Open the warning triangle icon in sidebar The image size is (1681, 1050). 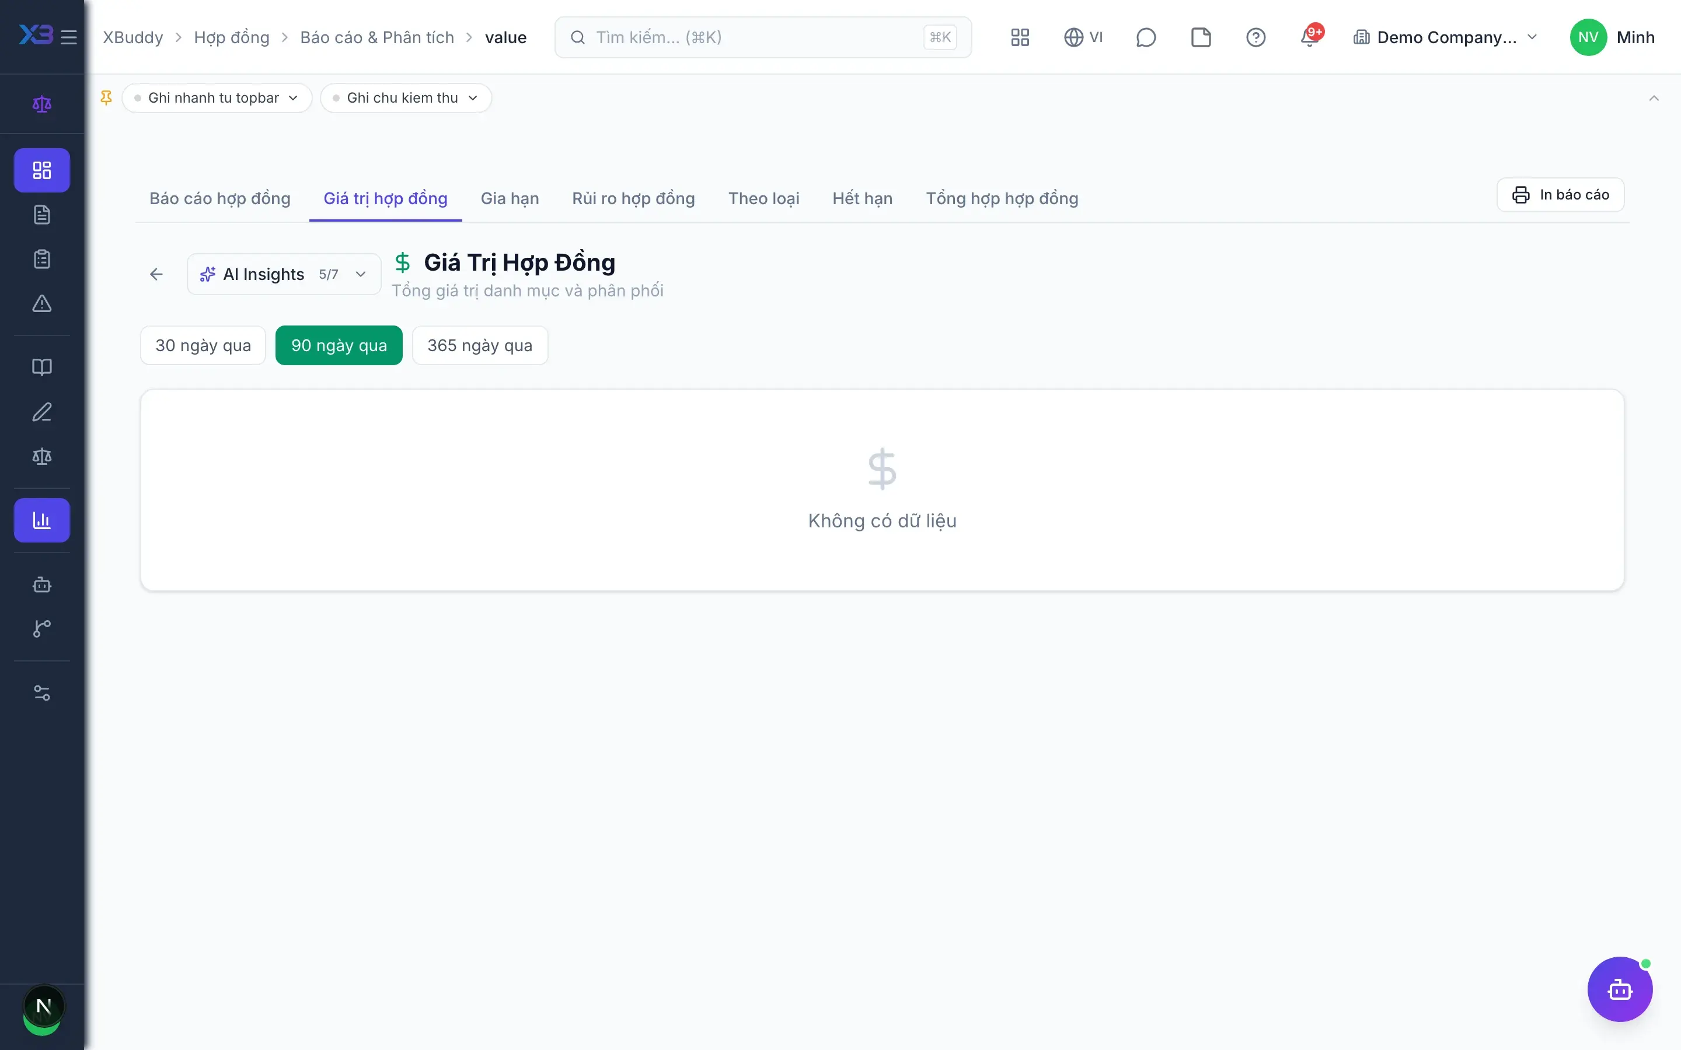pos(41,303)
